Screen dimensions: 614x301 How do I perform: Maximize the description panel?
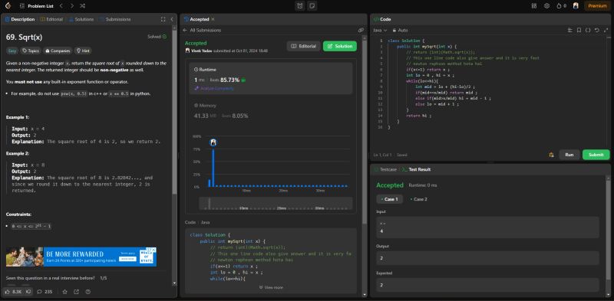pyautogui.click(x=163, y=19)
